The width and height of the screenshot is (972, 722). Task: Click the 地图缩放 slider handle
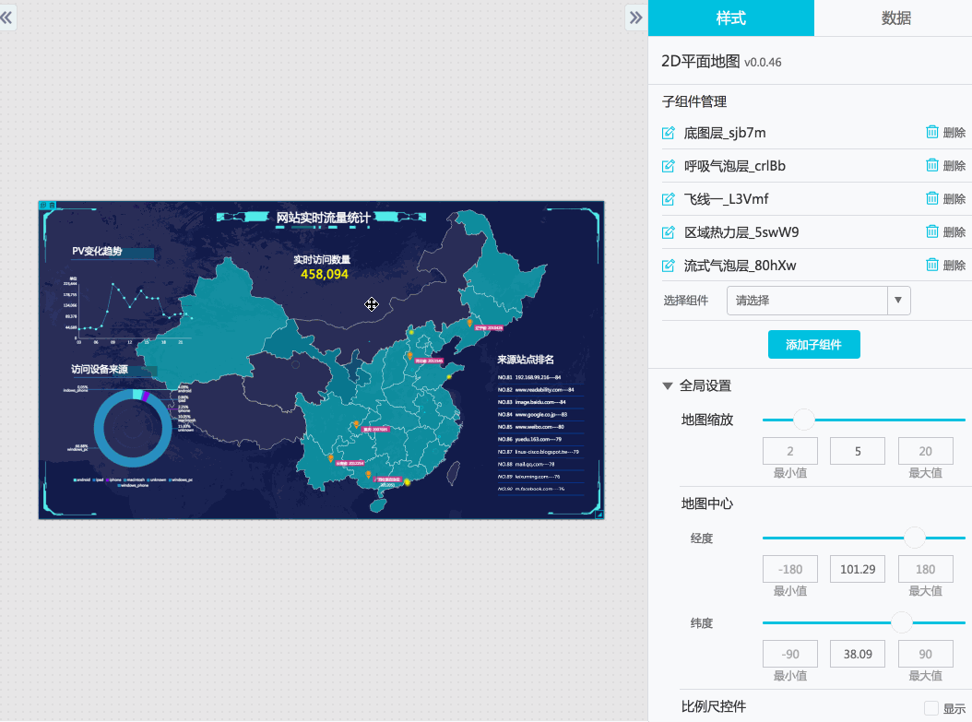pos(803,419)
